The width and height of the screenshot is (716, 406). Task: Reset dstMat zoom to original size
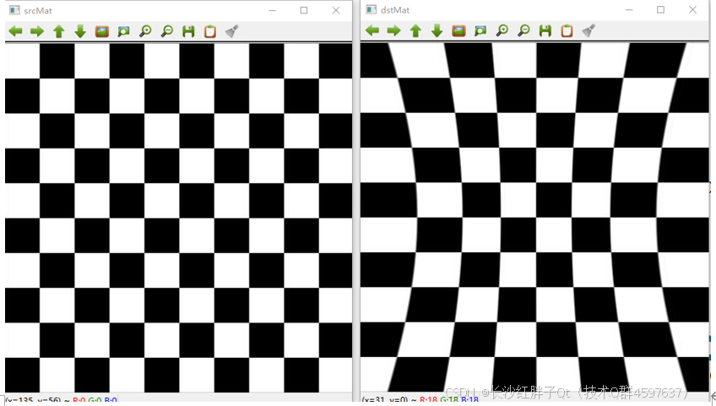click(458, 30)
